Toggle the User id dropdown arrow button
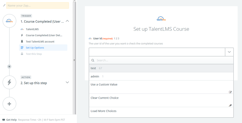Viewport: 242px width, 123px height. click(229, 52)
